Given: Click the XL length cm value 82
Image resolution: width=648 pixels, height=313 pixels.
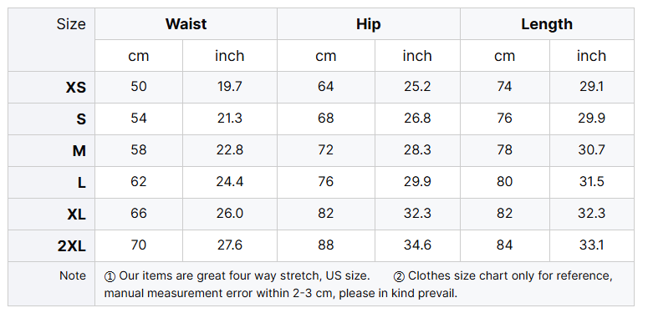Looking at the screenshot, I should pos(504,214).
